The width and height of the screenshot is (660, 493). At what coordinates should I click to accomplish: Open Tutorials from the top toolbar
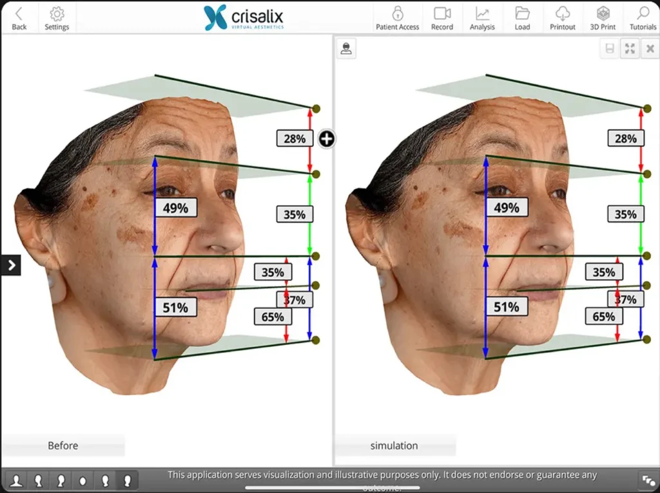(643, 18)
